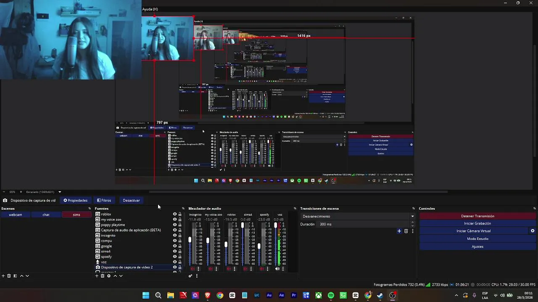Delete the scene transition trash icon
Screen dimensions: 538x302
406,231
